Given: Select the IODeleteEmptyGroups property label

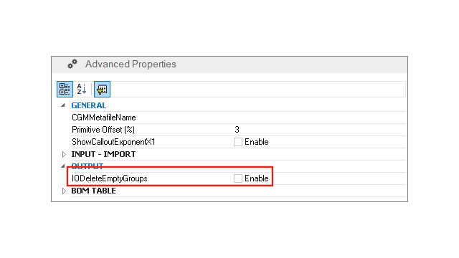Looking at the screenshot, I should click(x=110, y=178).
